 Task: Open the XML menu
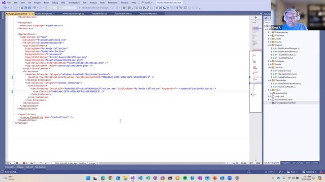pyautogui.click(x=63, y=3)
